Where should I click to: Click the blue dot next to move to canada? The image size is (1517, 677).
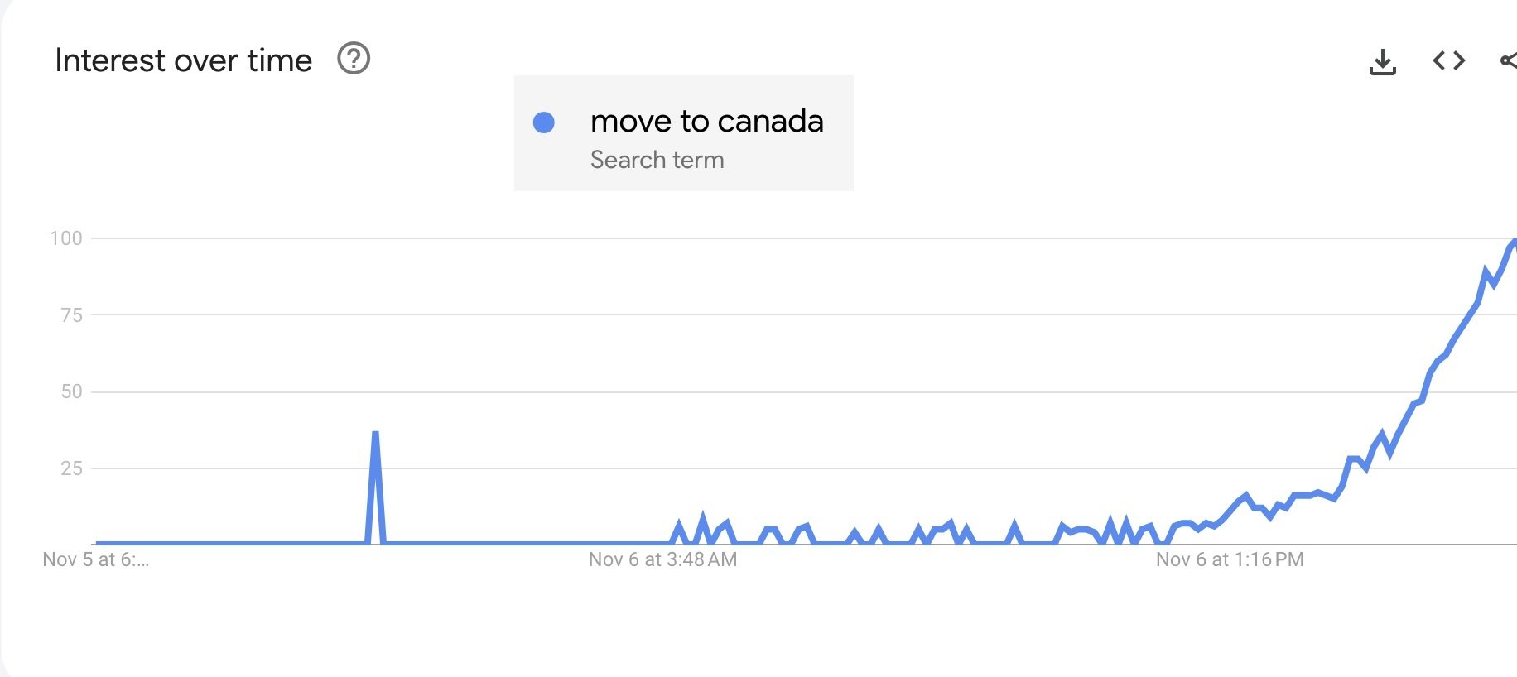pos(543,122)
